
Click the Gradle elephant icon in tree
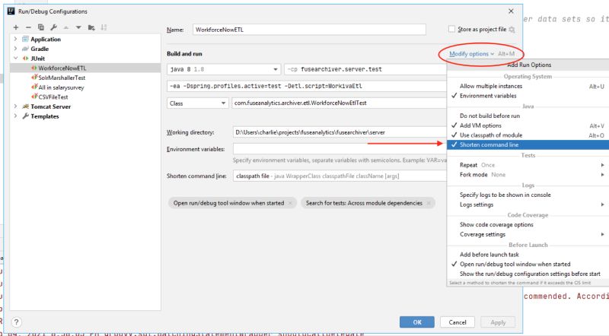coord(26,49)
